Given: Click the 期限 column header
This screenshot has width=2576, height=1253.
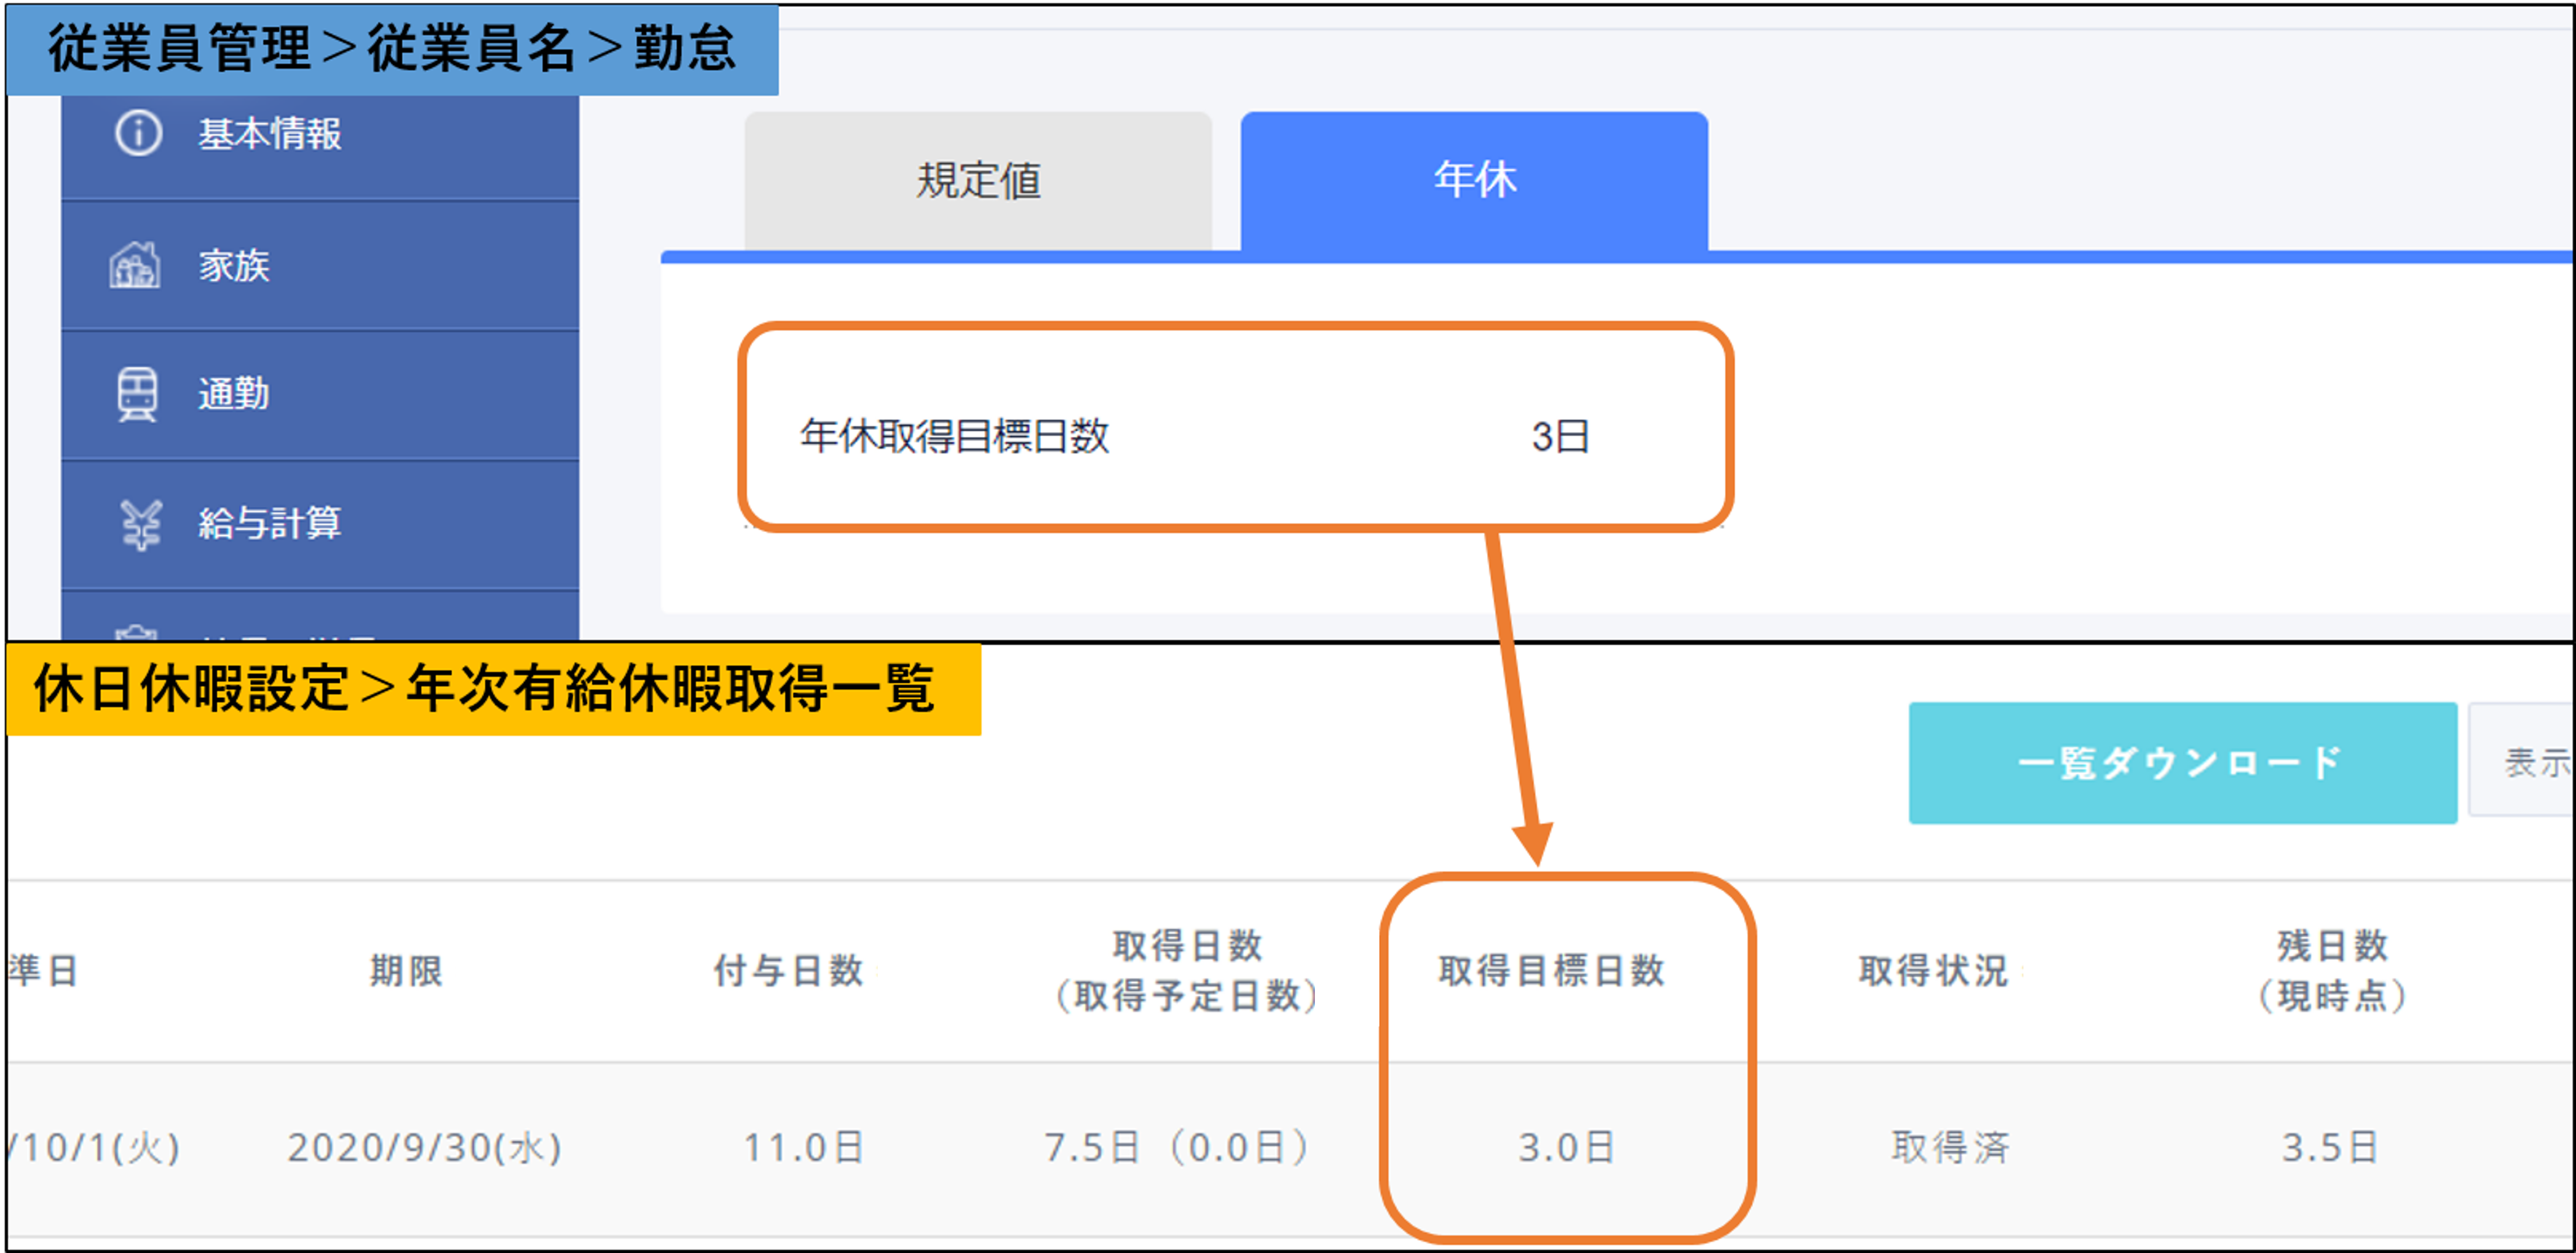Looking at the screenshot, I should point(406,970).
